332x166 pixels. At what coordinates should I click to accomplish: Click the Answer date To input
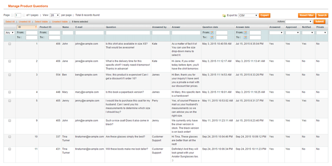pos(255,38)
